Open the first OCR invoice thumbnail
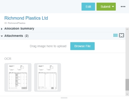Viewport: 129px width, 99px height. pos(18,77)
